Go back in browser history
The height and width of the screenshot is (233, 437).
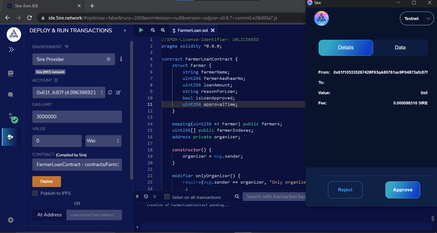(8, 18)
